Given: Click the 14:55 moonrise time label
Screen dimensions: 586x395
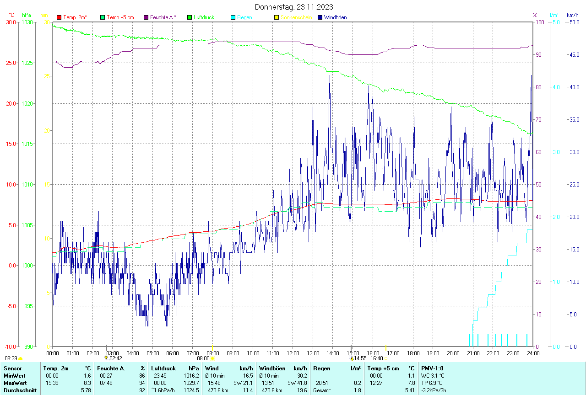Looking at the screenshot, I should click(x=360, y=358).
